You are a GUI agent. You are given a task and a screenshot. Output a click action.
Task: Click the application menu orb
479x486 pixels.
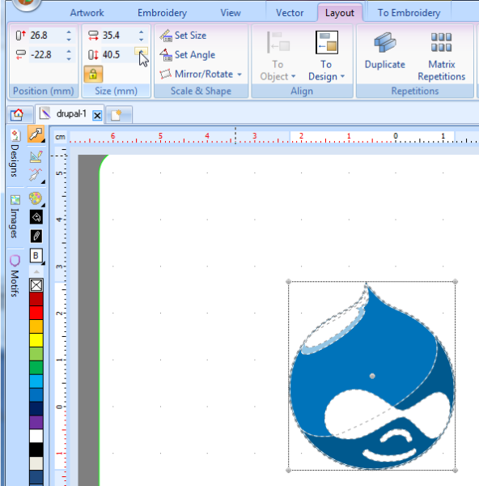27,4
